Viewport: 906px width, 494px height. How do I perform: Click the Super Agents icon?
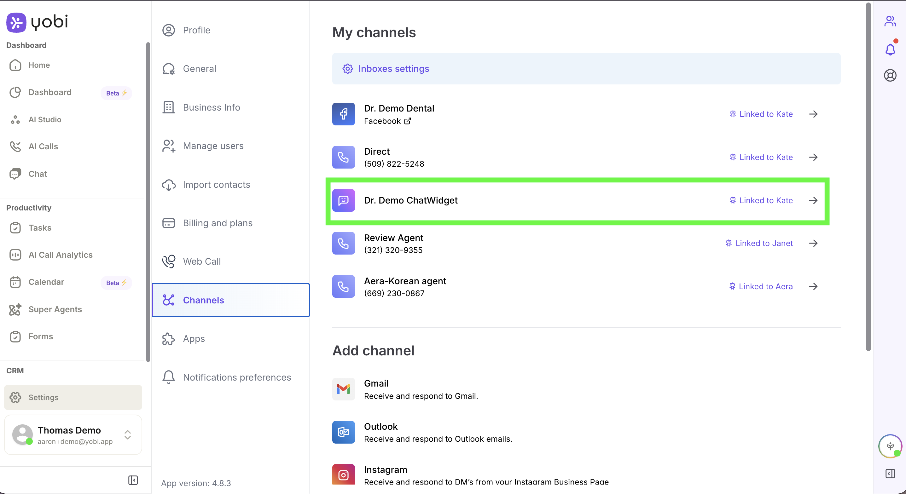point(15,309)
